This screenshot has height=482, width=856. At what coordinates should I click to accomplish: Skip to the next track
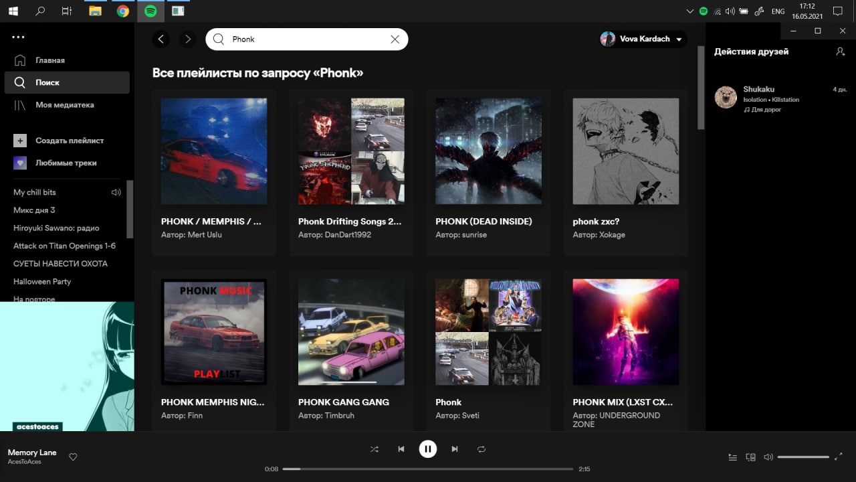click(455, 449)
